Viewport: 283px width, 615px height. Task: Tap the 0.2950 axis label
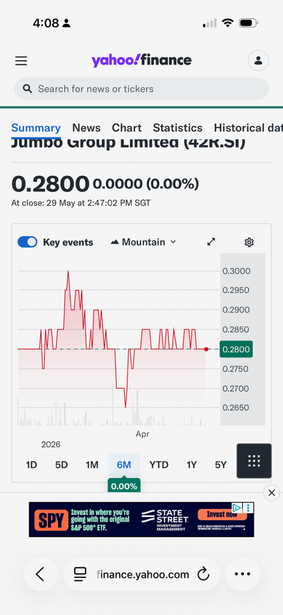(236, 290)
